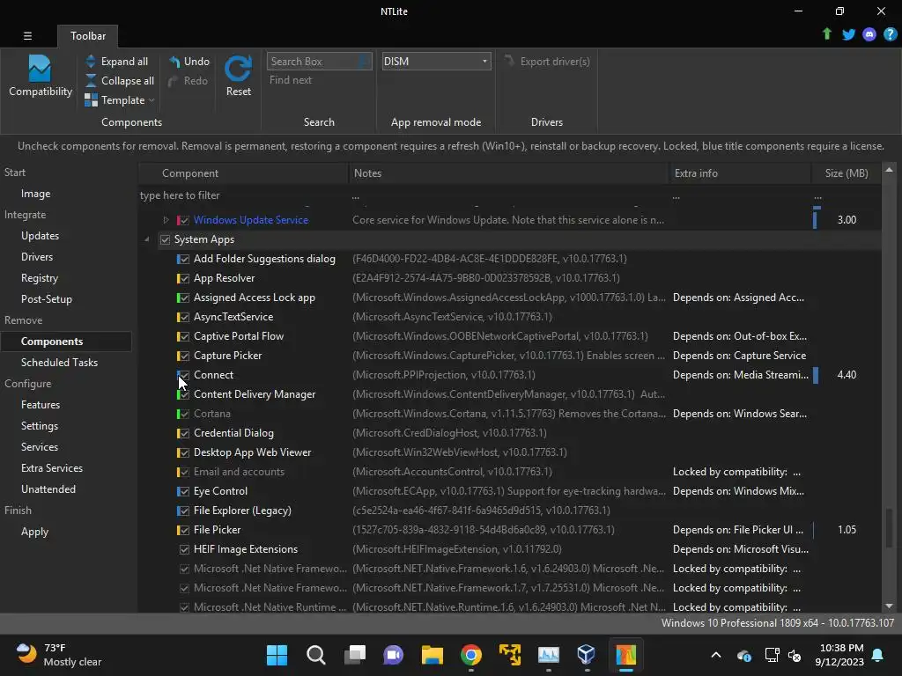Click the Export driver(s) icon
This screenshot has height=676, width=902.
509,61
